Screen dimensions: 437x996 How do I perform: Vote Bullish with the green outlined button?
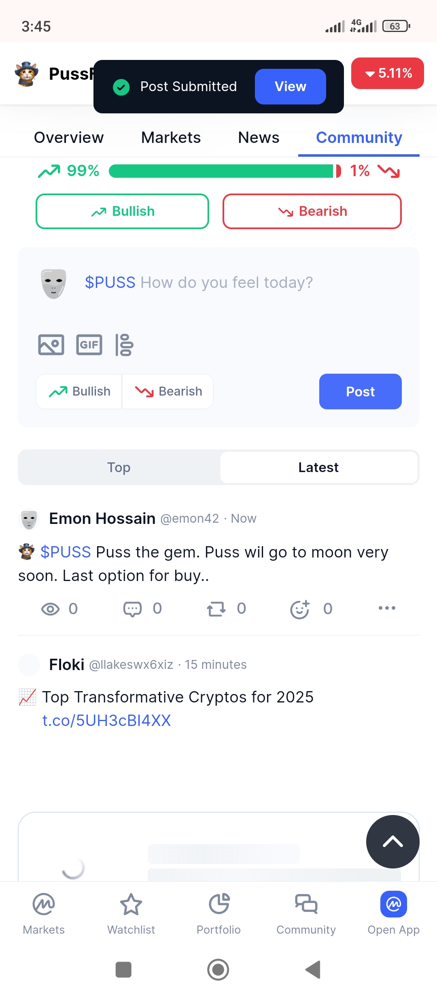[122, 211]
